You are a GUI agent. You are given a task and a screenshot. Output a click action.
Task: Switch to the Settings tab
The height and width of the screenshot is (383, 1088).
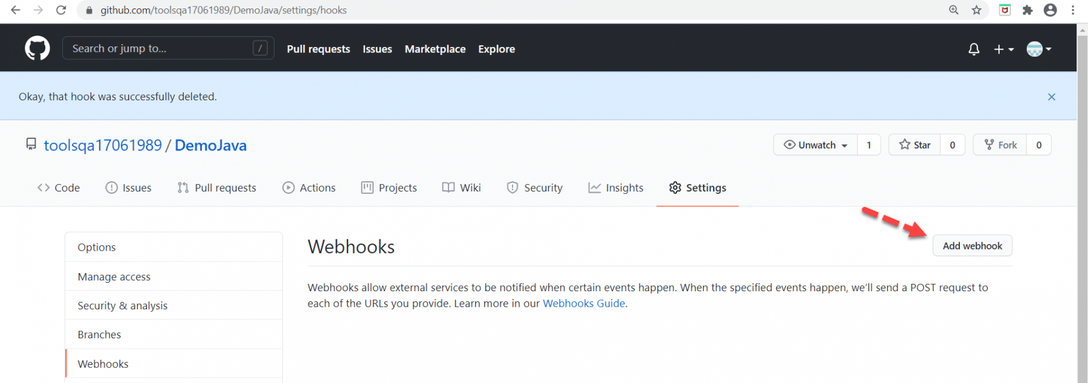coord(698,188)
